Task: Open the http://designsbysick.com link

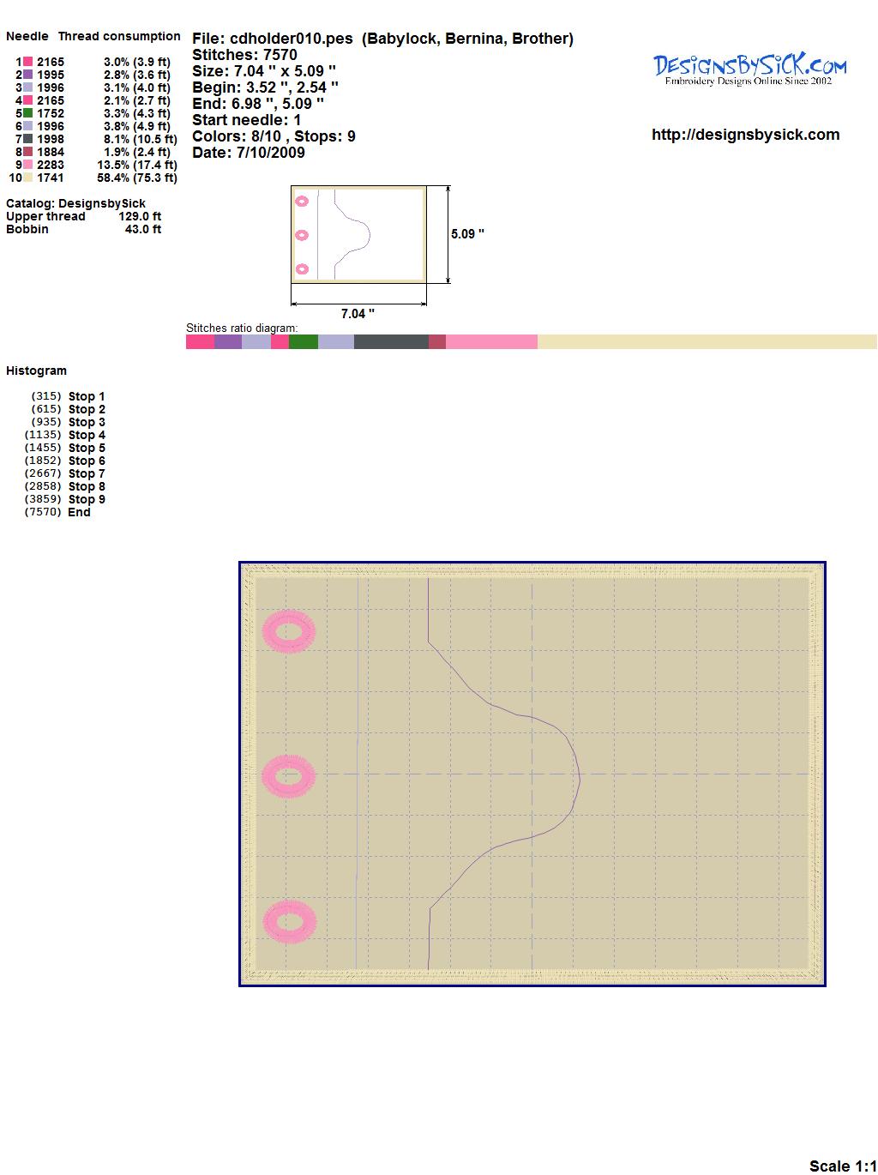Action: pyautogui.click(x=745, y=135)
